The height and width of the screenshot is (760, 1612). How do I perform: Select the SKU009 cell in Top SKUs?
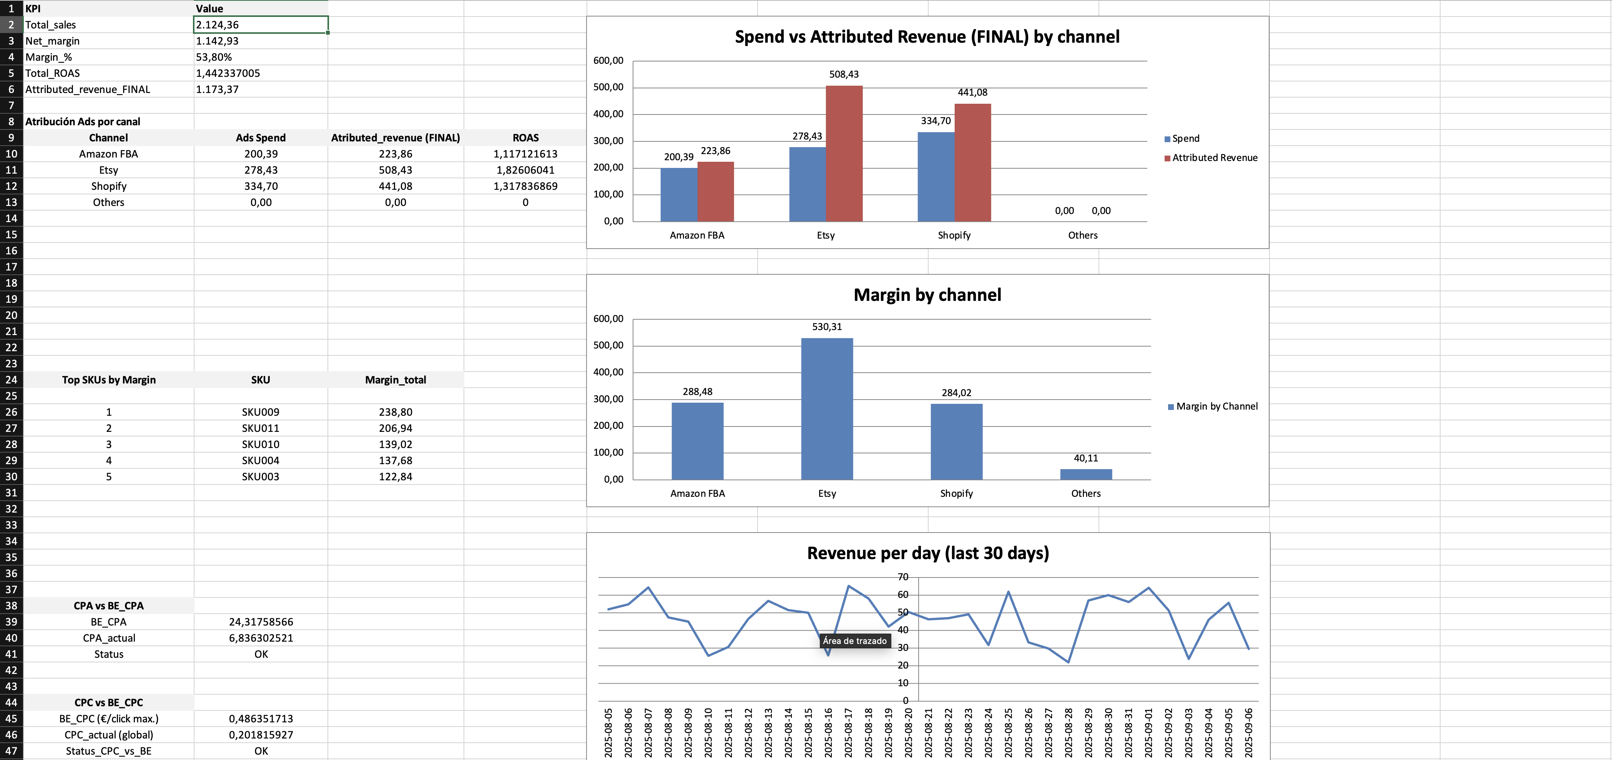(261, 412)
